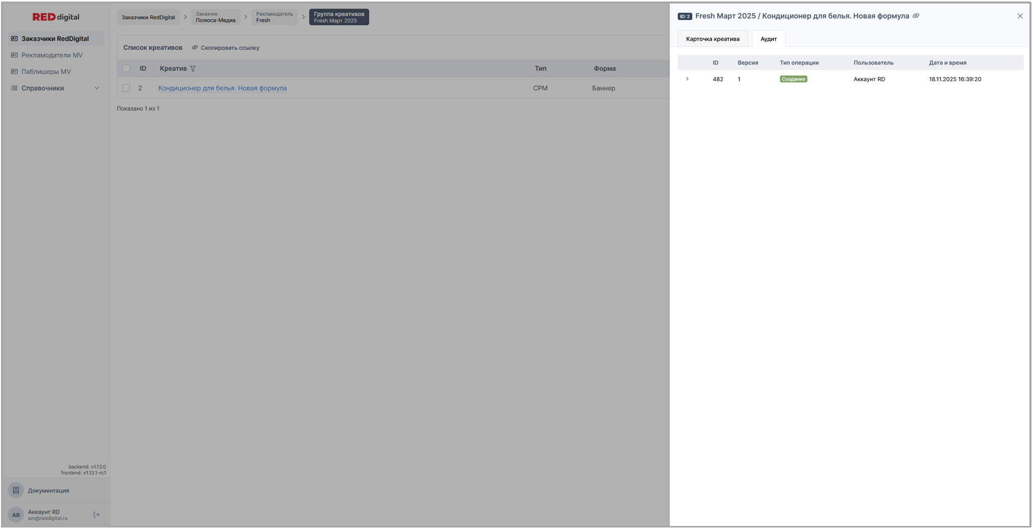Click the AR user avatar
Screen dimensions: 1034x529
(16, 515)
